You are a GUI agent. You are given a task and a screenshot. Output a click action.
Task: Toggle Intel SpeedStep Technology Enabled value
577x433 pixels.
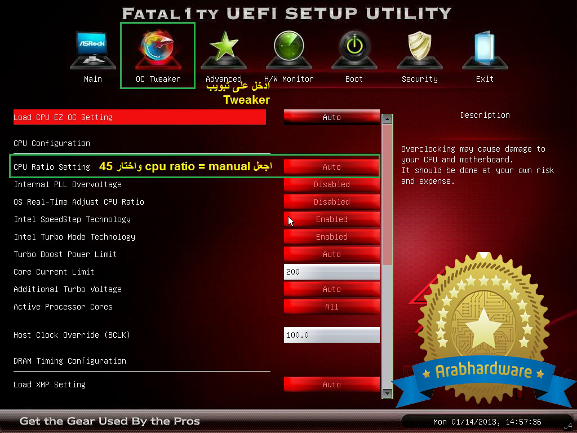(x=331, y=219)
